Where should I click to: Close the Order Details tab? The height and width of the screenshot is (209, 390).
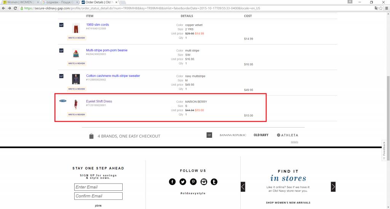click(x=116, y=2)
